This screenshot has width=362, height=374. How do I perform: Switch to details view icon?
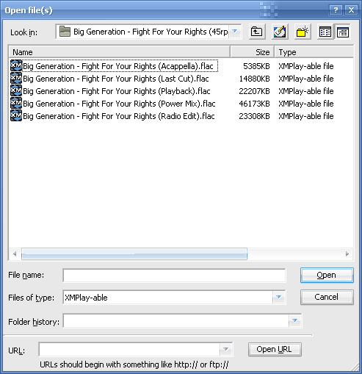click(343, 32)
